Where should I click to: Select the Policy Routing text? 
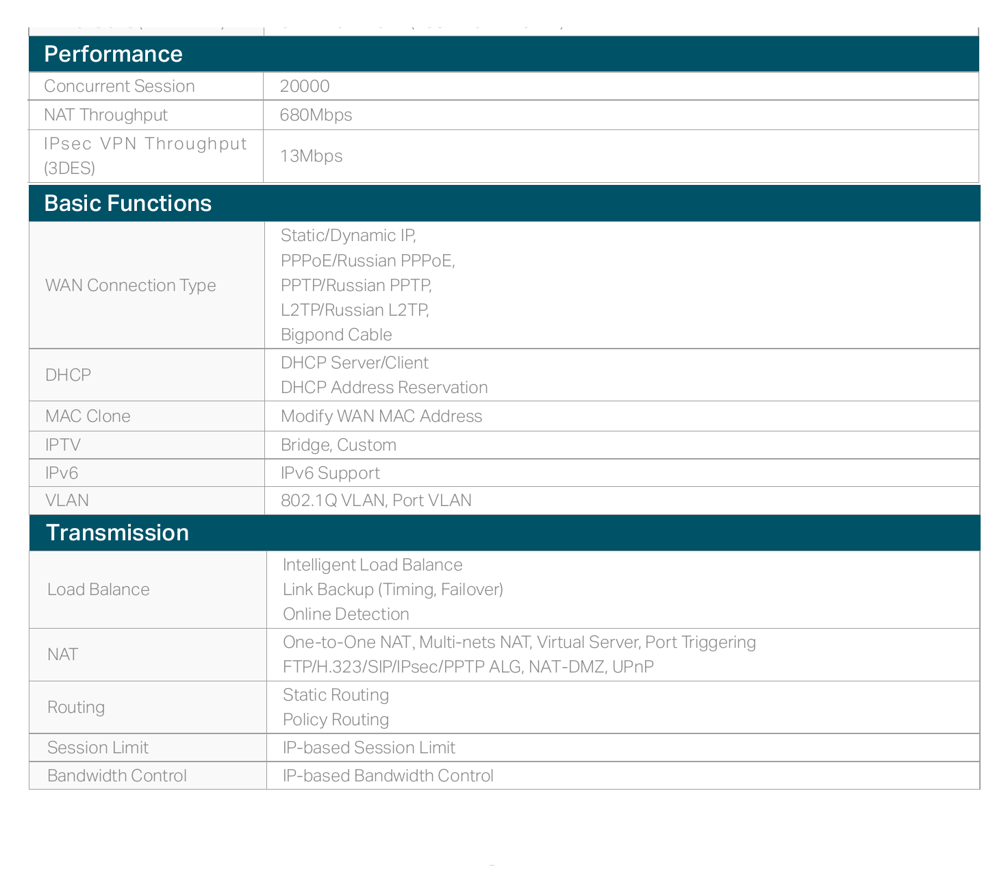click(336, 720)
